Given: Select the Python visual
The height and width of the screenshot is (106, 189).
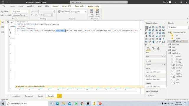Looking at the screenshot, I should [x=146, y=42].
